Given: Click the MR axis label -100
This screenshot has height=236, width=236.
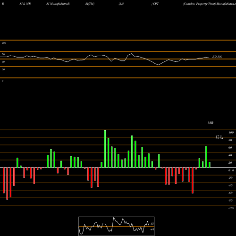Looking at the screenshot, I should point(231,208).
